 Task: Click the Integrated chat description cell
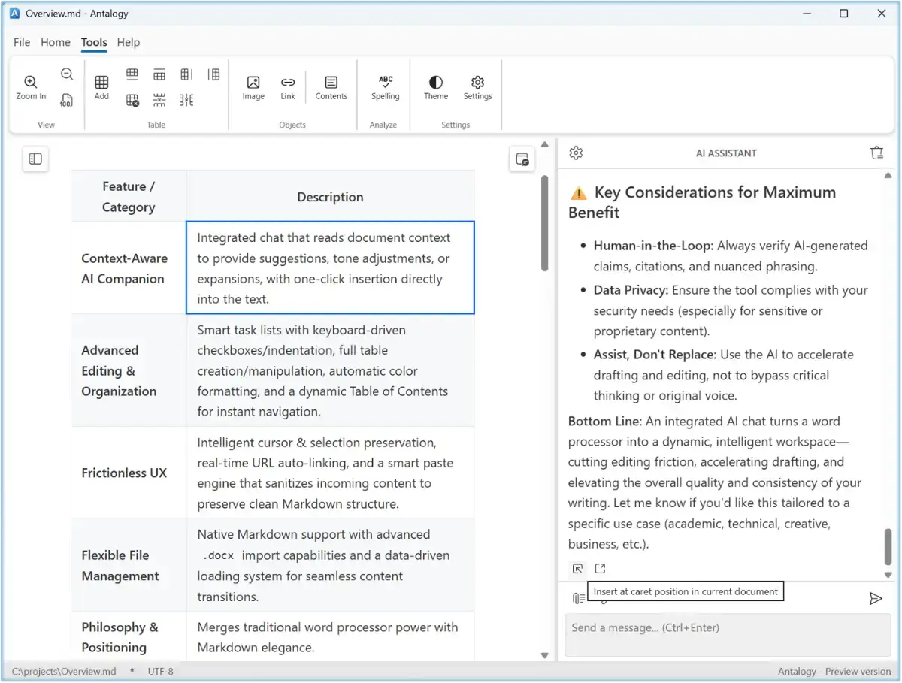pyautogui.click(x=330, y=268)
